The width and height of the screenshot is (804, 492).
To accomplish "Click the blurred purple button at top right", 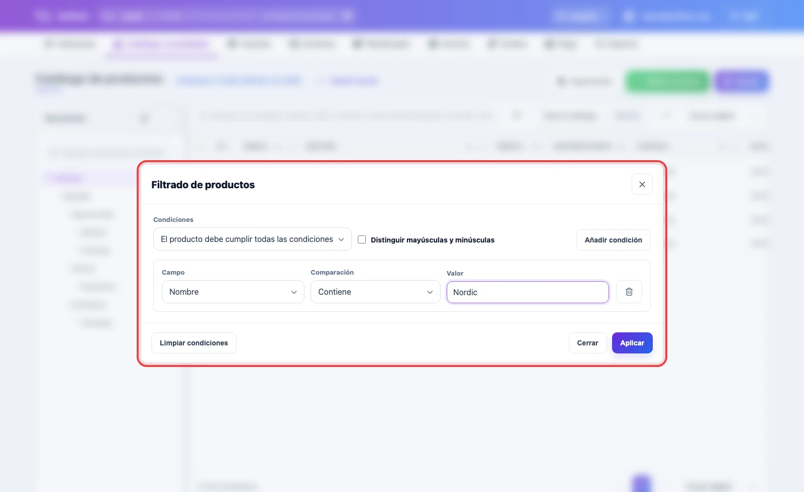I will [x=742, y=81].
